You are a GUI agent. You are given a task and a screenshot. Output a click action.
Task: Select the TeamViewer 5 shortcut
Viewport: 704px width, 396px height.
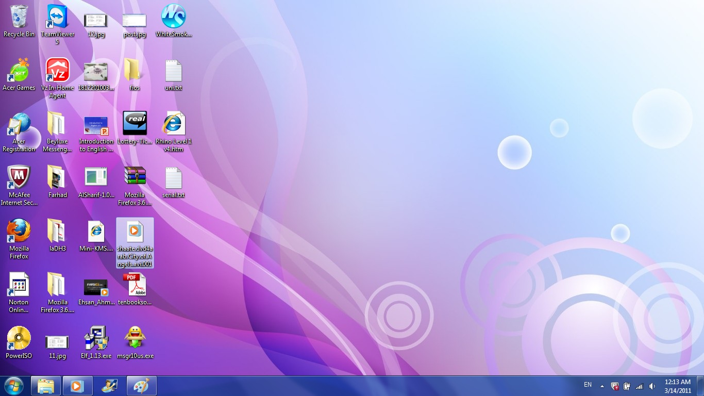pos(57,17)
